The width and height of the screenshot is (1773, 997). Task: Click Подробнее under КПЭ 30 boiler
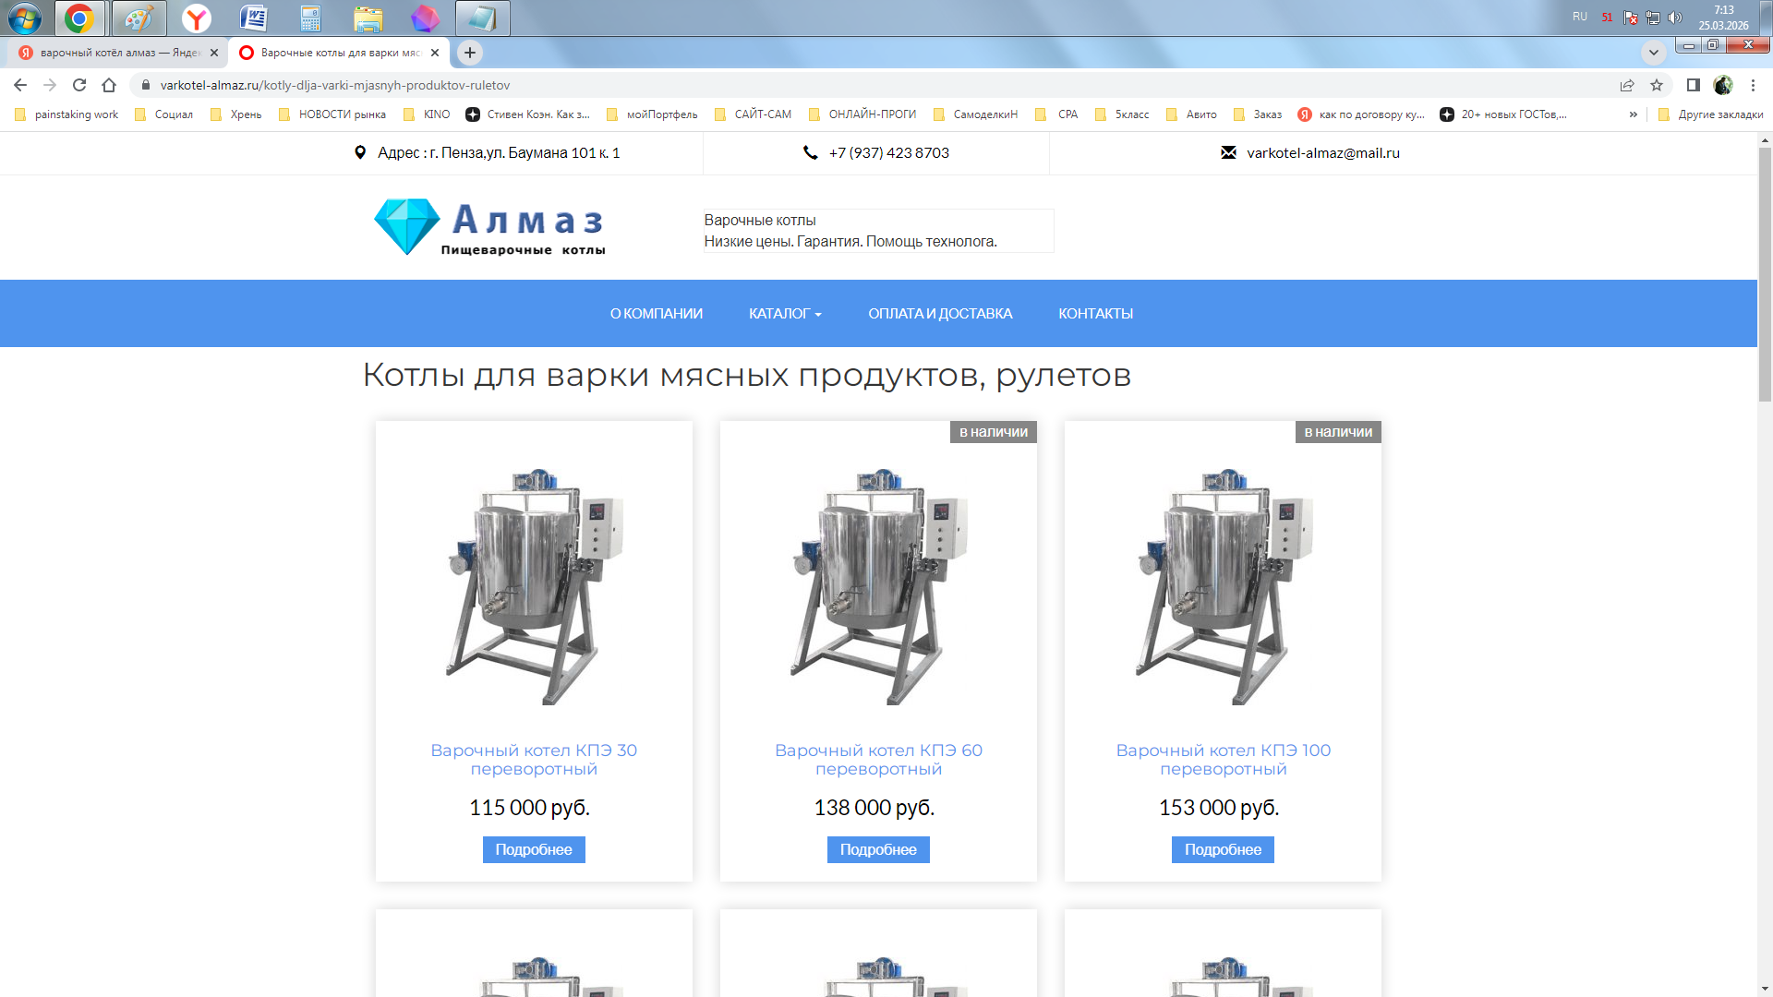(534, 849)
